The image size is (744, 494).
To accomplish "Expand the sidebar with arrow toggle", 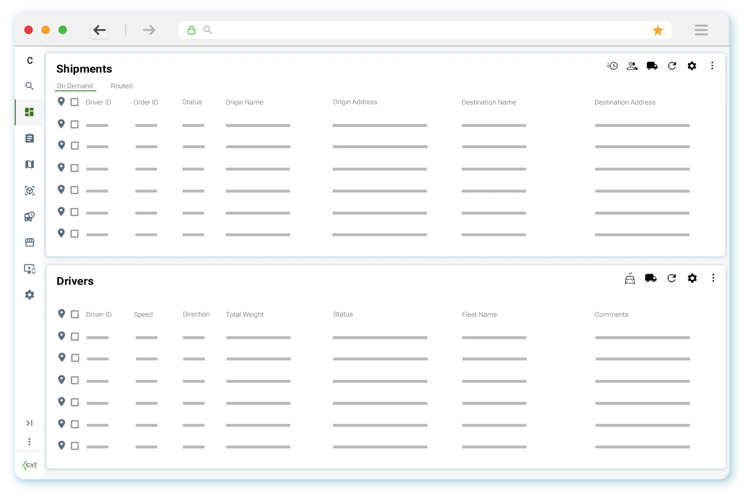I will coord(29,423).
